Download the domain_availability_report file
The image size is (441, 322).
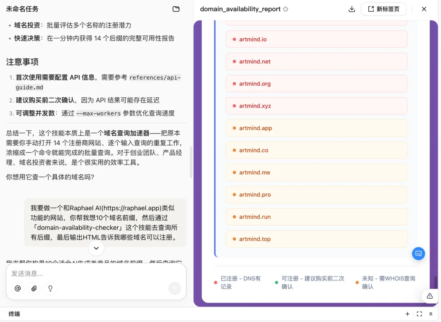[352, 9]
